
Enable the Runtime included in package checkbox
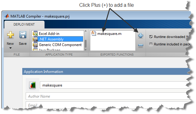pos(151,44)
